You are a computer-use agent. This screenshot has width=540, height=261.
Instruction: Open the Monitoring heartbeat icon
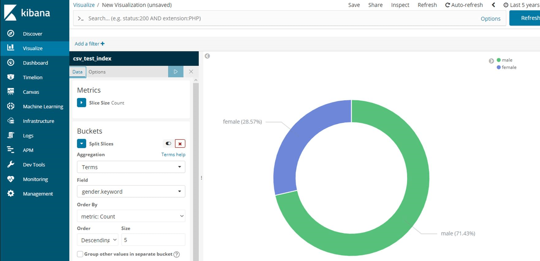pyautogui.click(x=11, y=179)
